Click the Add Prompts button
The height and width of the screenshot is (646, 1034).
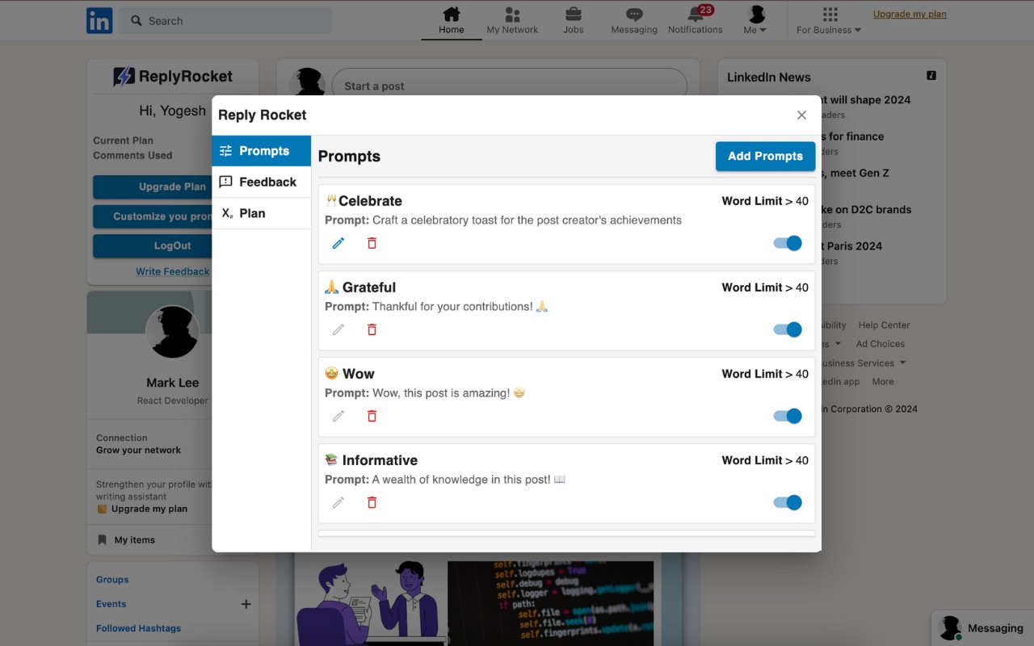[765, 156]
